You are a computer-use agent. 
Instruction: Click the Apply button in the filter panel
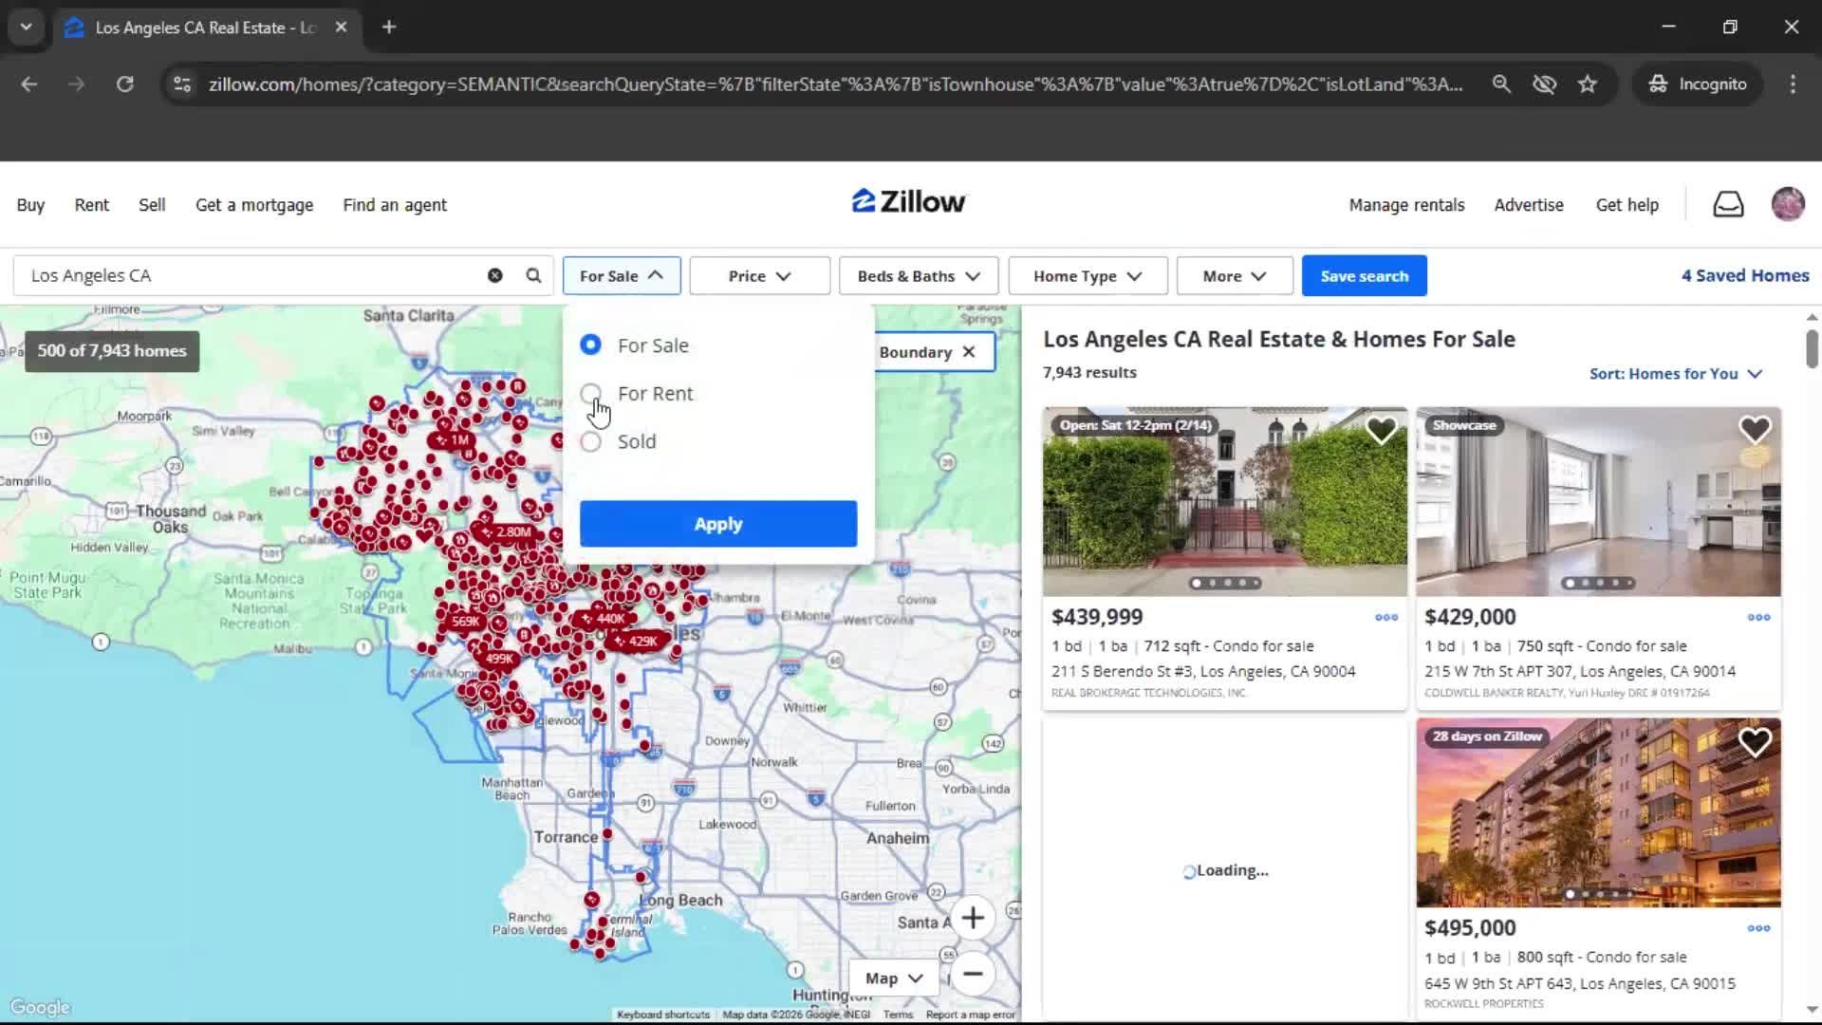click(x=717, y=523)
